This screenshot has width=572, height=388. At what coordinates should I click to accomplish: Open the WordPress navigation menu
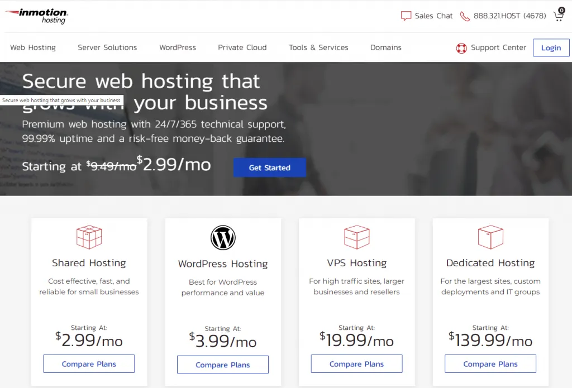(178, 47)
